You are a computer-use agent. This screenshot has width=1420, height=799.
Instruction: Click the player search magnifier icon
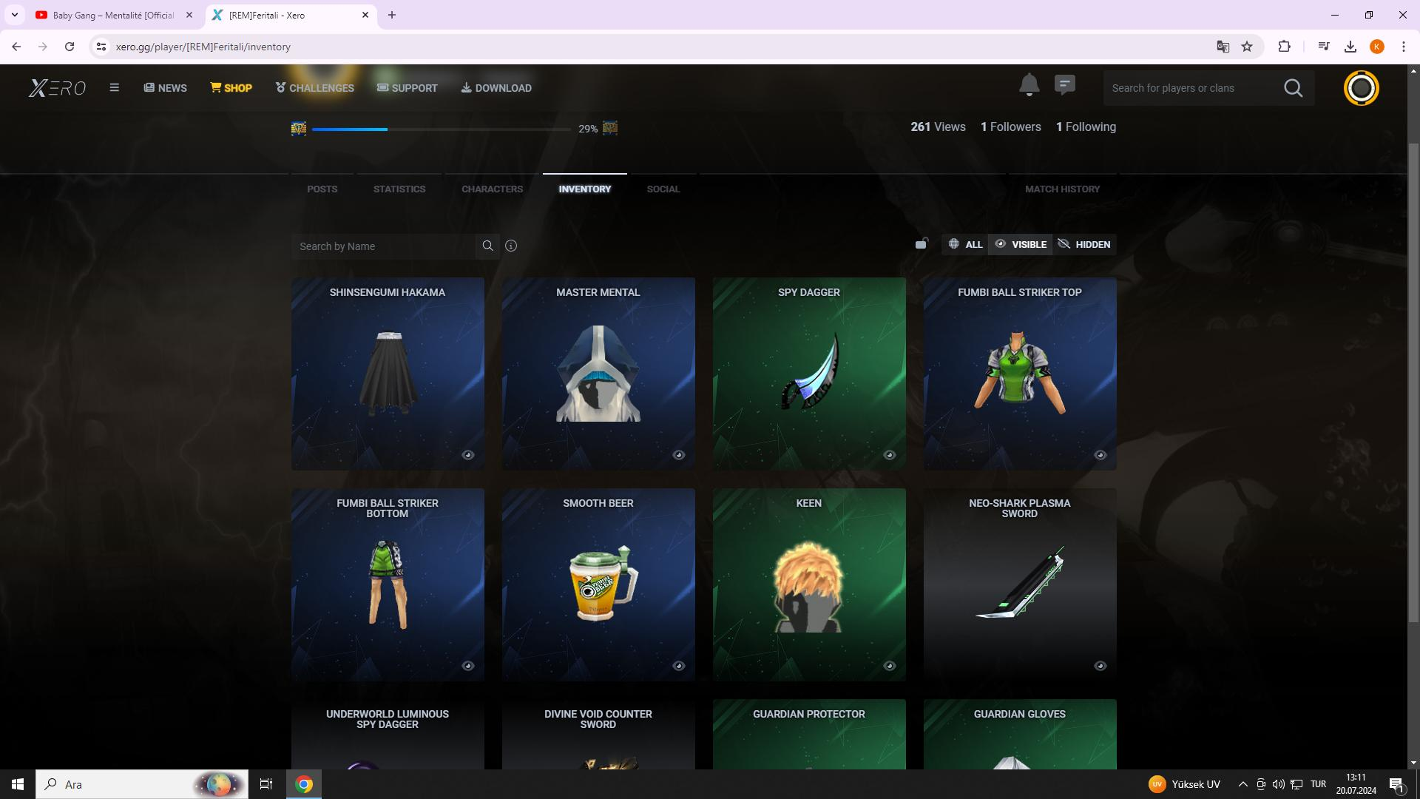pos(1293,88)
